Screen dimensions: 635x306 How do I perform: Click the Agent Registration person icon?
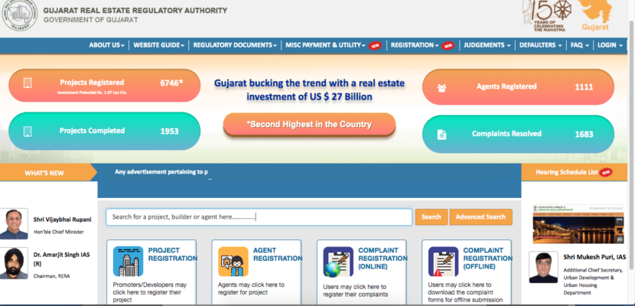coord(233,262)
